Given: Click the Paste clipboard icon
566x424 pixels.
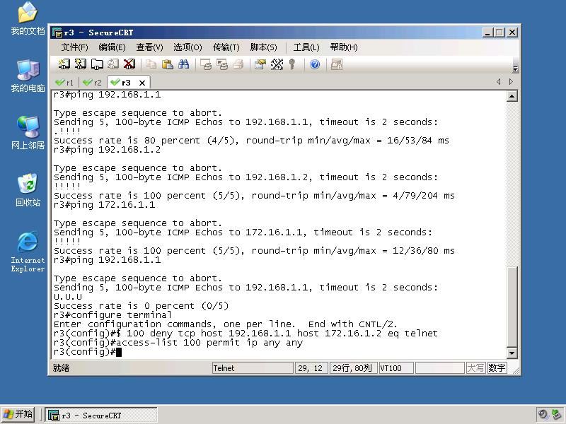Looking at the screenshot, I should click(167, 64).
